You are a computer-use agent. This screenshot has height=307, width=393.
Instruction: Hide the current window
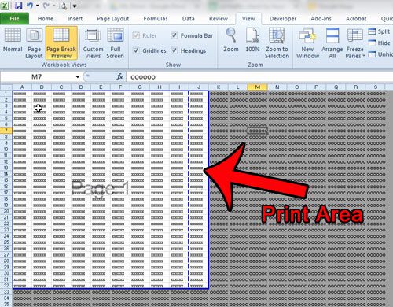coord(379,43)
